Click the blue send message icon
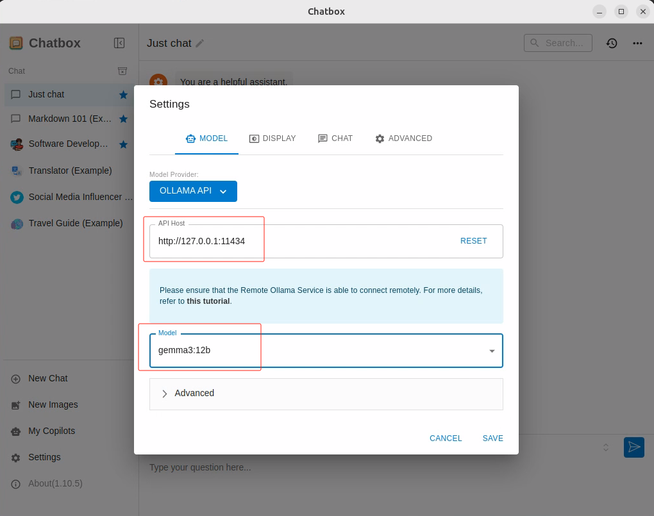Screen dimensions: 654x516 (x=633, y=447)
